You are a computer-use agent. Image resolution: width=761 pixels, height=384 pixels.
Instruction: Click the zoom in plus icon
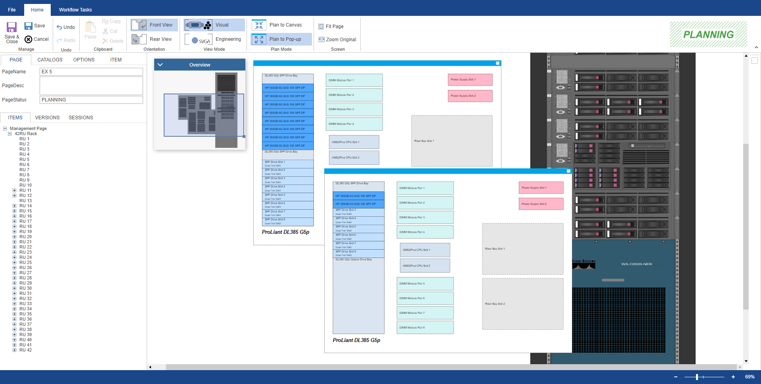(733, 377)
